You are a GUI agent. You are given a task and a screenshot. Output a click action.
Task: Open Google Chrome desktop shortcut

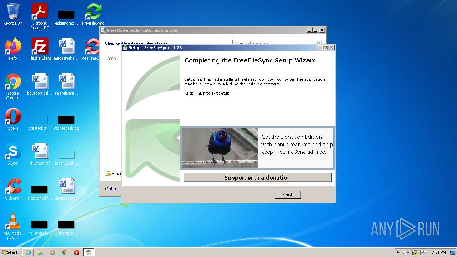13,86
